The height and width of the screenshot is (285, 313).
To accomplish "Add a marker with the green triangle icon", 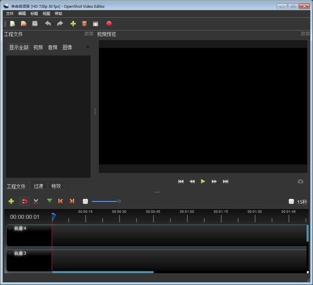I will (49, 201).
